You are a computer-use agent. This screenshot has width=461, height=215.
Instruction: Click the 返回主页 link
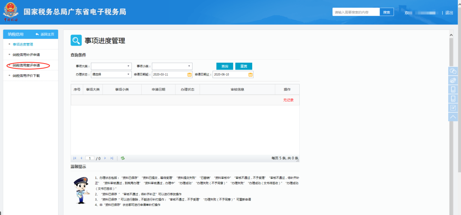(x=45, y=34)
